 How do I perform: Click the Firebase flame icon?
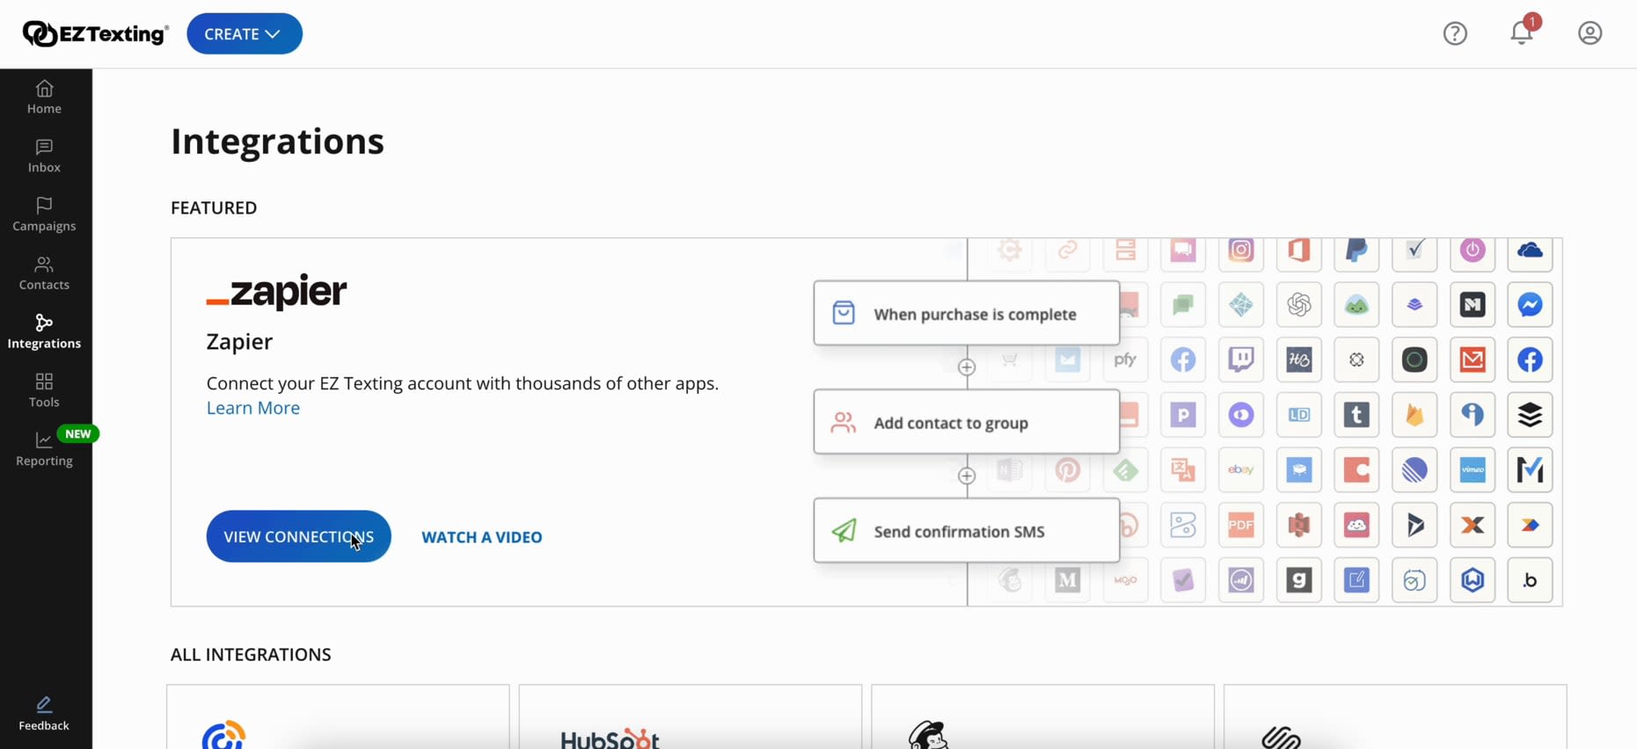click(x=1414, y=415)
